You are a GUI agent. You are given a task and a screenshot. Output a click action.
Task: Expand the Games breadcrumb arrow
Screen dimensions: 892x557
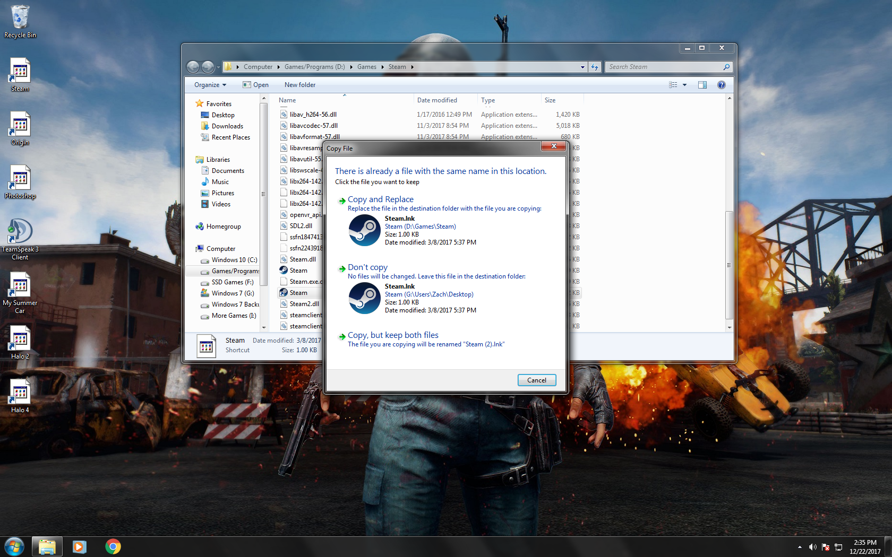point(382,67)
